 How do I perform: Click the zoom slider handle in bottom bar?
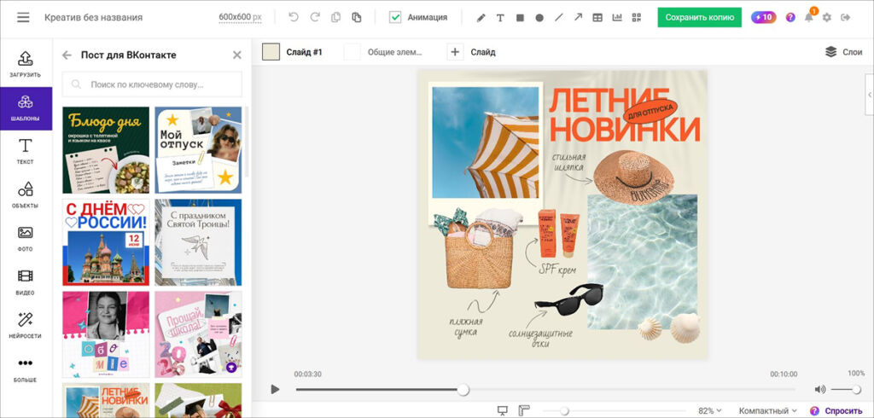click(564, 411)
